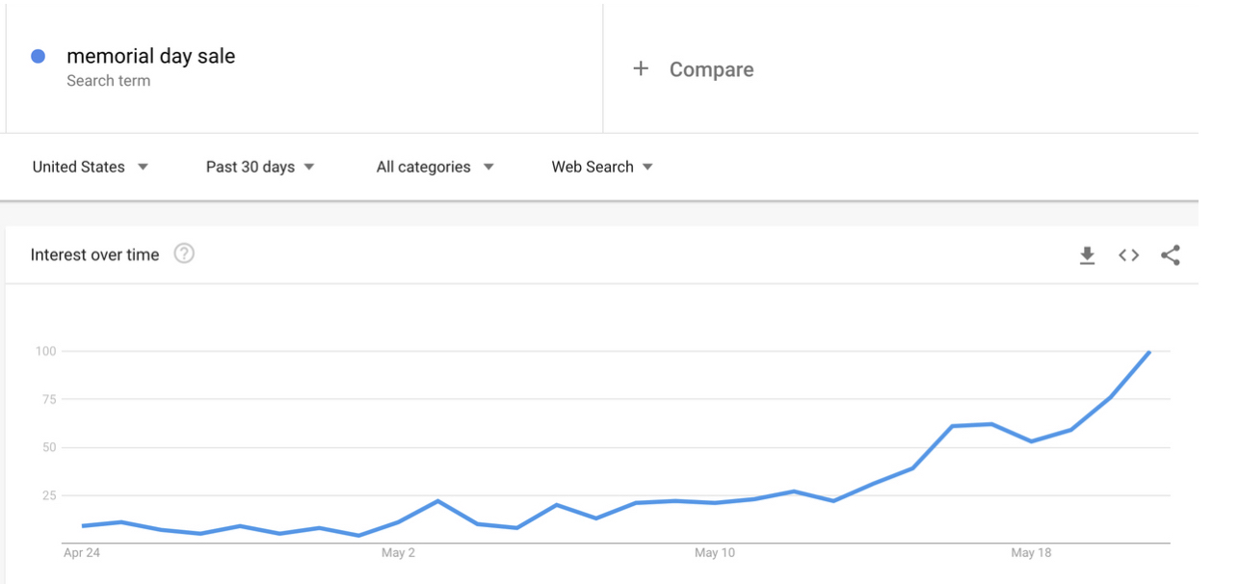Open the Web Search type dropdown
The height and width of the screenshot is (584, 1239).
pos(602,167)
